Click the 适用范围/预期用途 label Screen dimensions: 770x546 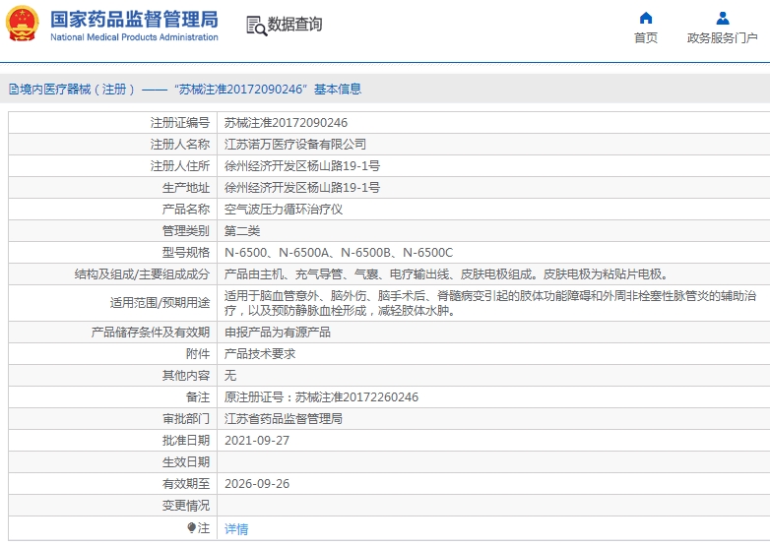click(x=160, y=303)
